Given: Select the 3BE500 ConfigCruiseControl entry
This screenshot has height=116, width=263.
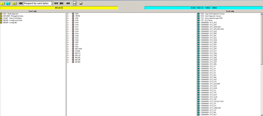Looking at the screenshot, I should [x=13, y=20].
